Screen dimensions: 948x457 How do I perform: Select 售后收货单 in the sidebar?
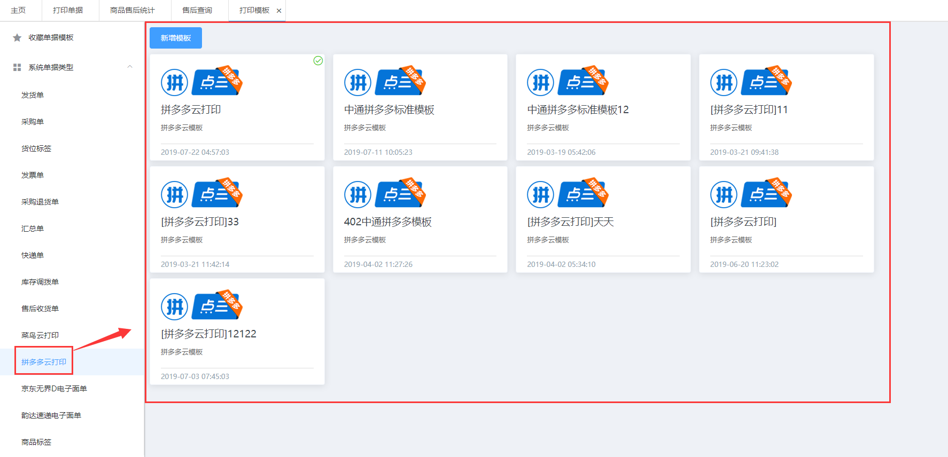40,309
